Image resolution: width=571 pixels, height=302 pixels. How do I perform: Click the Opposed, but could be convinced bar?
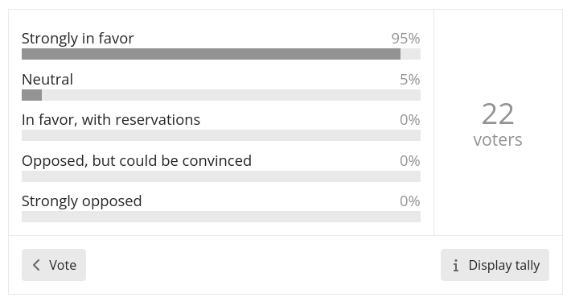coord(221,176)
